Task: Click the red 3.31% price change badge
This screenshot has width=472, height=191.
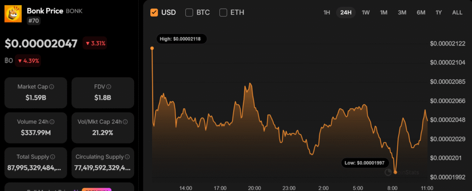Action: pos(95,44)
